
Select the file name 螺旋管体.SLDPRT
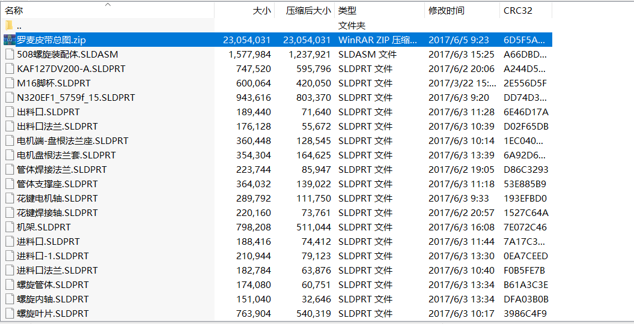[52, 285]
